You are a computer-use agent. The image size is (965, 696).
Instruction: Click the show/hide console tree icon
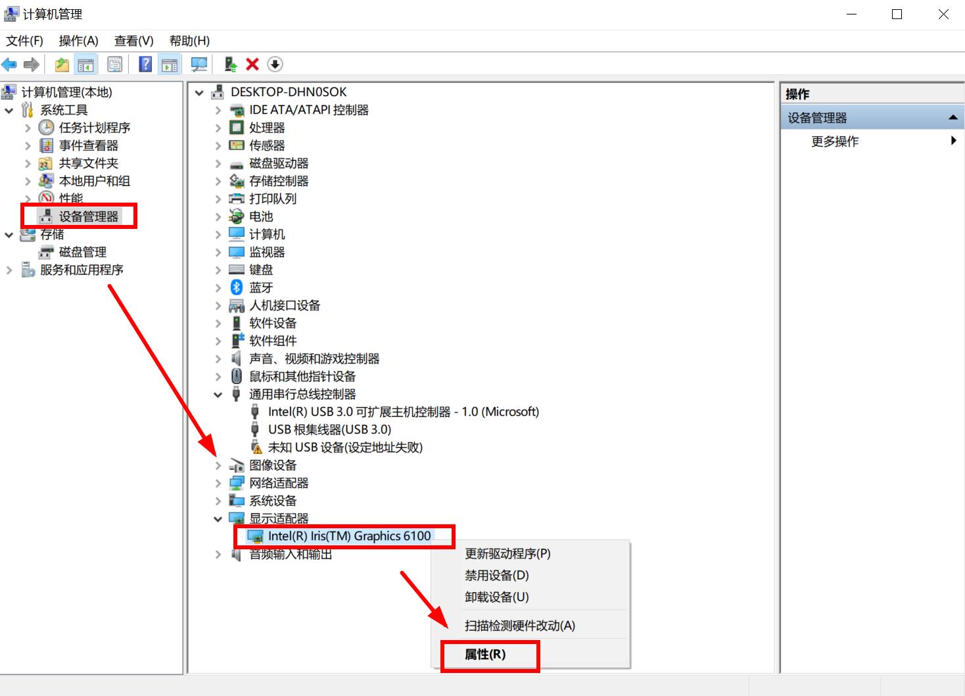pyautogui.click(x=85, y=64)
